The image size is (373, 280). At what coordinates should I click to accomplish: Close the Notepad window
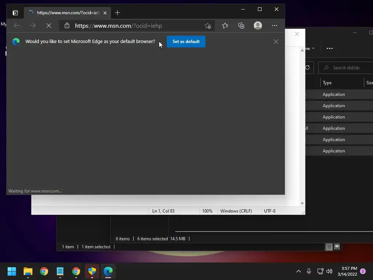click(297, 34)
